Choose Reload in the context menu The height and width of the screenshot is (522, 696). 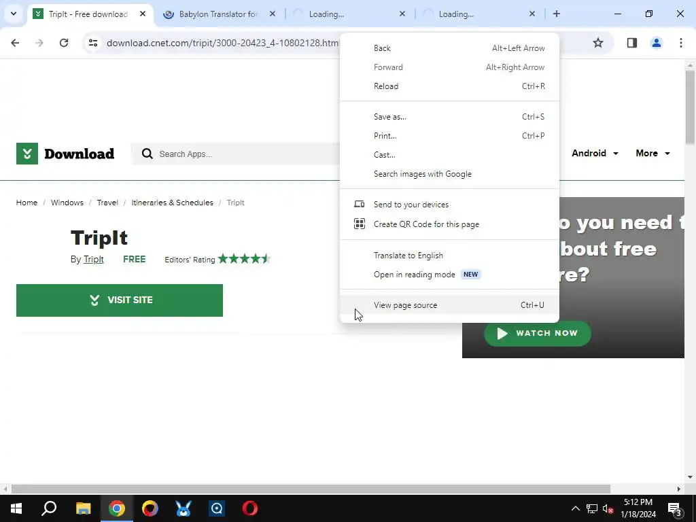point(449,86)
